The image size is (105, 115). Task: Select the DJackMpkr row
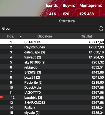coord(52,87)
